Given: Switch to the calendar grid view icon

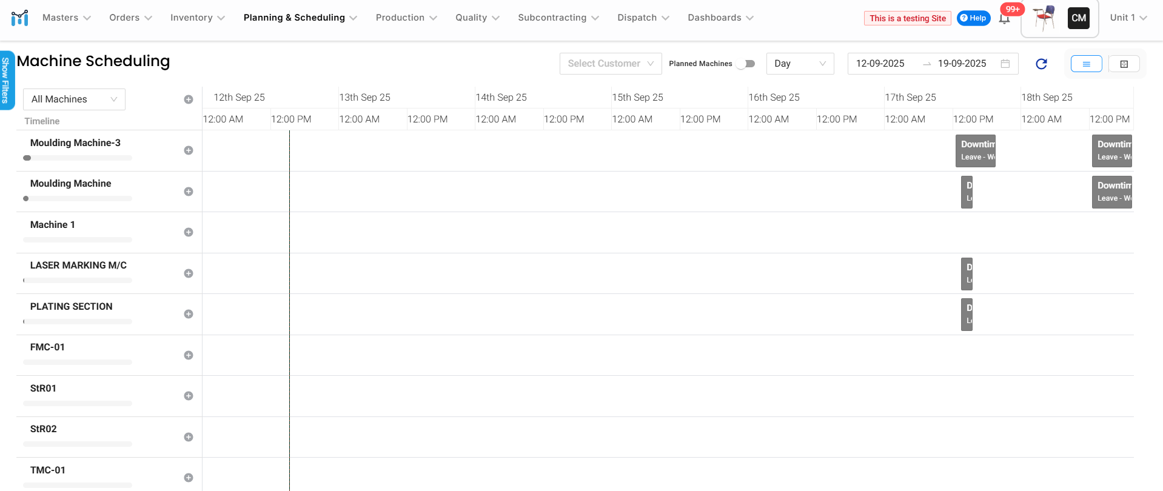Looking at the screenshot, I should (x=1124, y=64).
